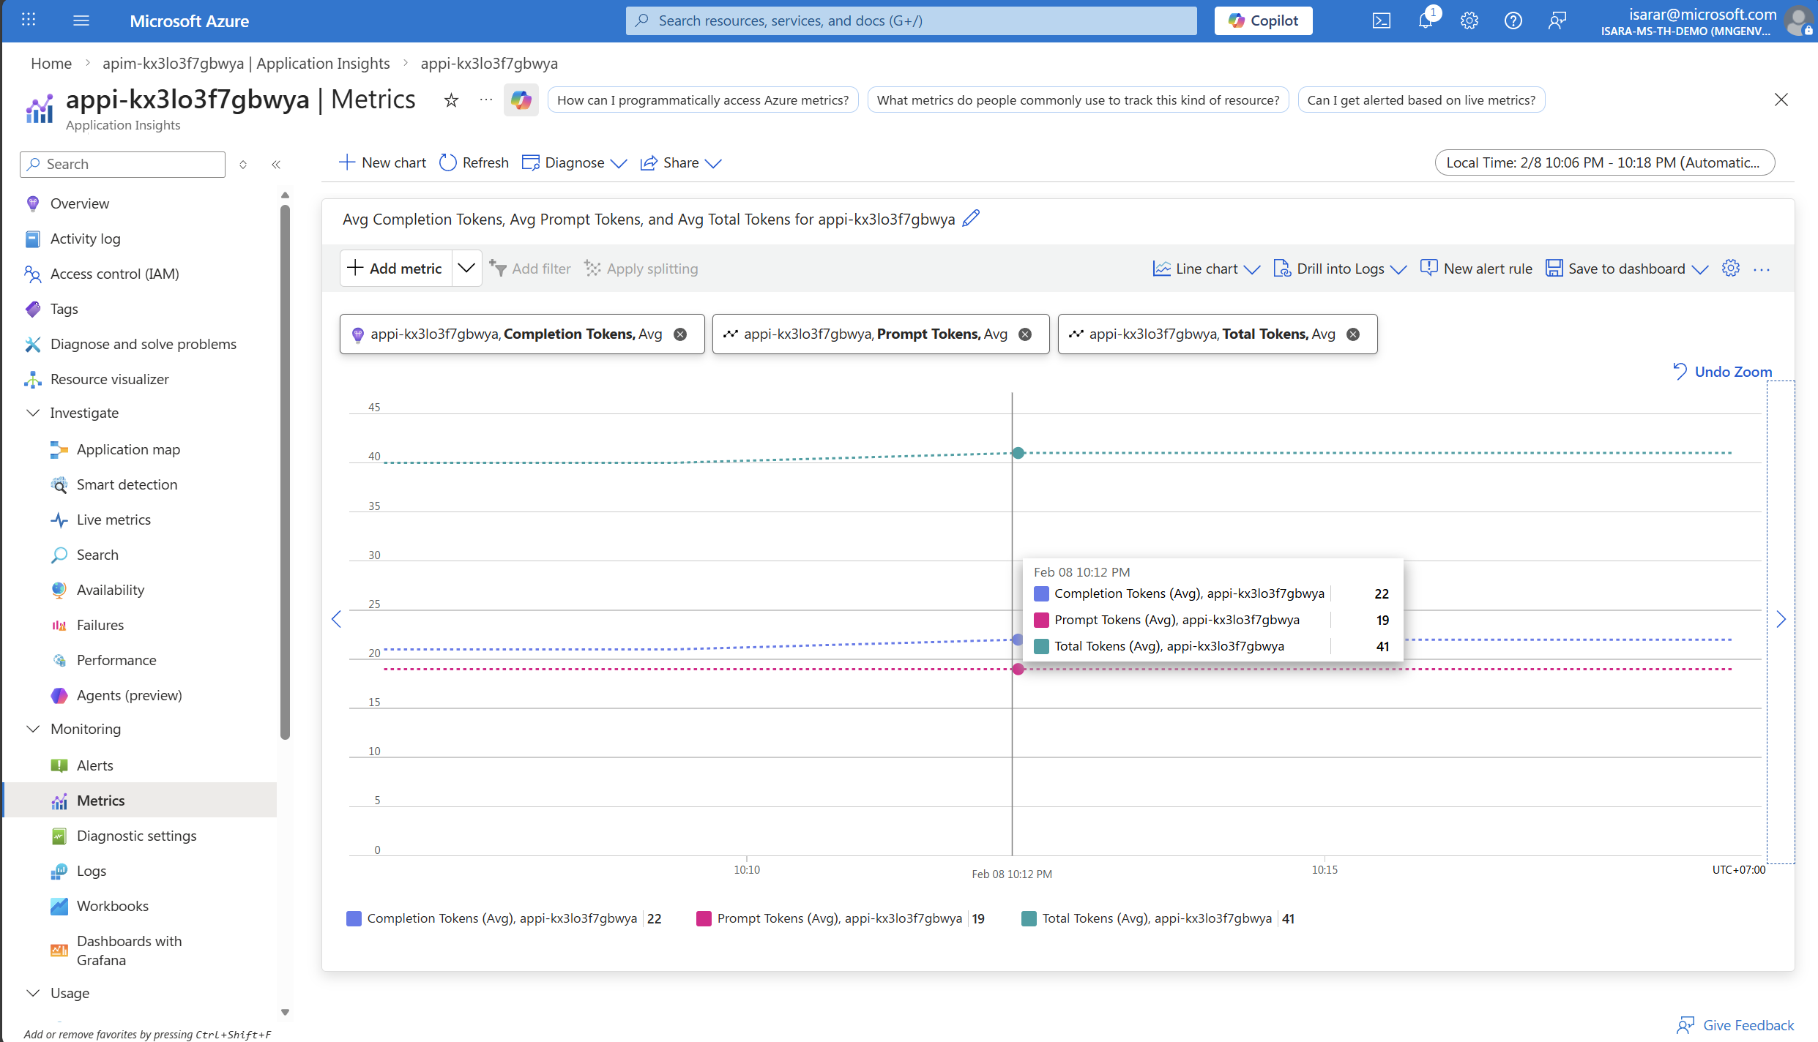
Task: Click the Completion Tokens legend swatch
Action: [354, 918]
